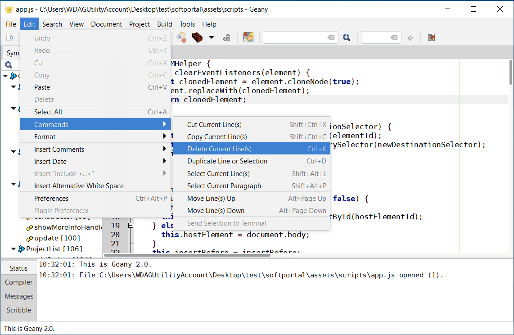This screenshot has width=514, height=335.
Task: Click the Jump to line icon
Action: pyautogui.click(x=410, y=37)
